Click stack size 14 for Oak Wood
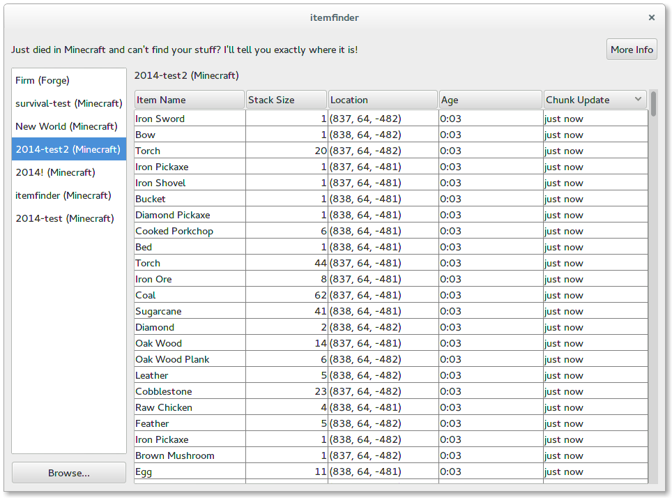 [321, 343]
